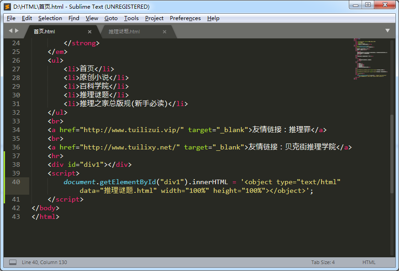
Task: Click the getElementById method name
Action: coord(127,182)
